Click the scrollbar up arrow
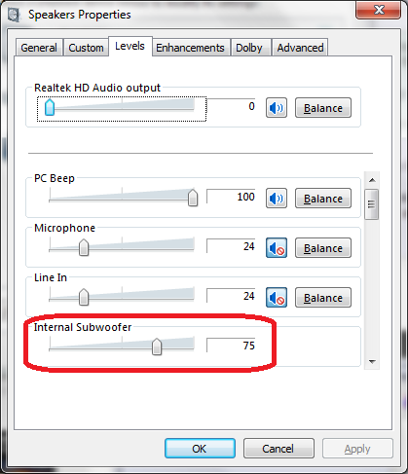The image size is (408, 474). click(x=372, y=180)
